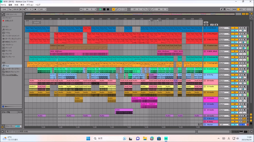254x142 pixels.
Task: Open the 表示 menu
Action: coord(22,5)
